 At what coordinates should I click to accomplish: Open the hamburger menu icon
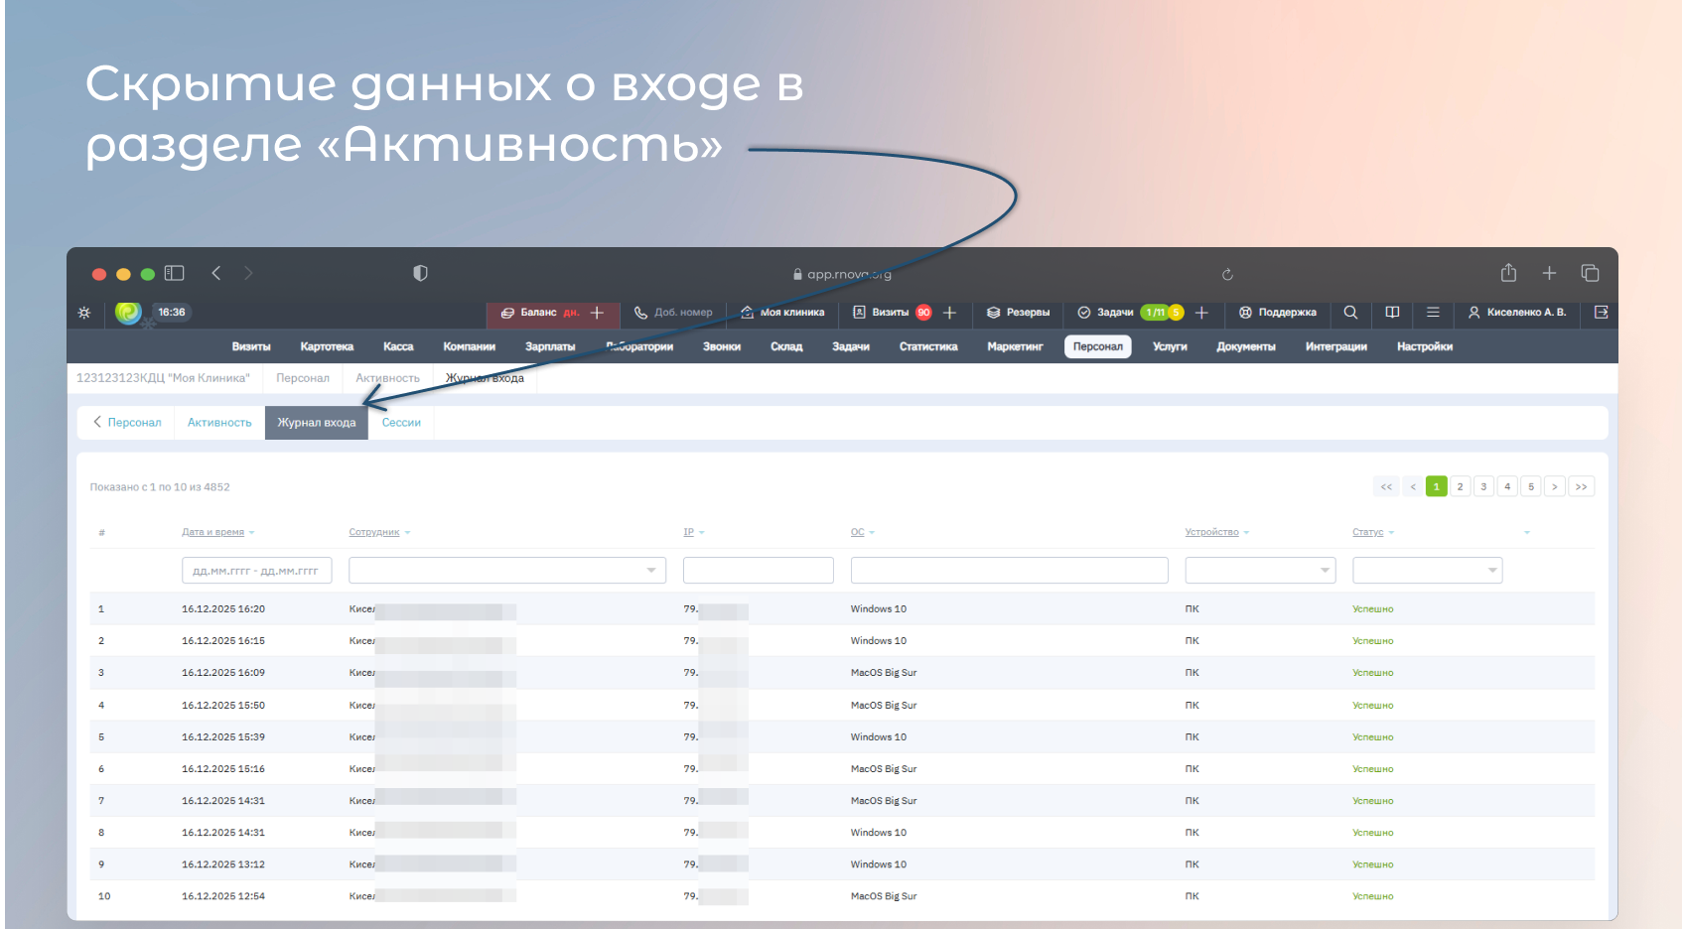[1433, 313]
